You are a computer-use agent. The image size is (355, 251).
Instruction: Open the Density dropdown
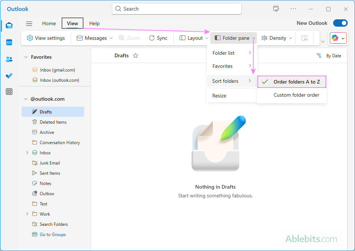tap(277, 38)
